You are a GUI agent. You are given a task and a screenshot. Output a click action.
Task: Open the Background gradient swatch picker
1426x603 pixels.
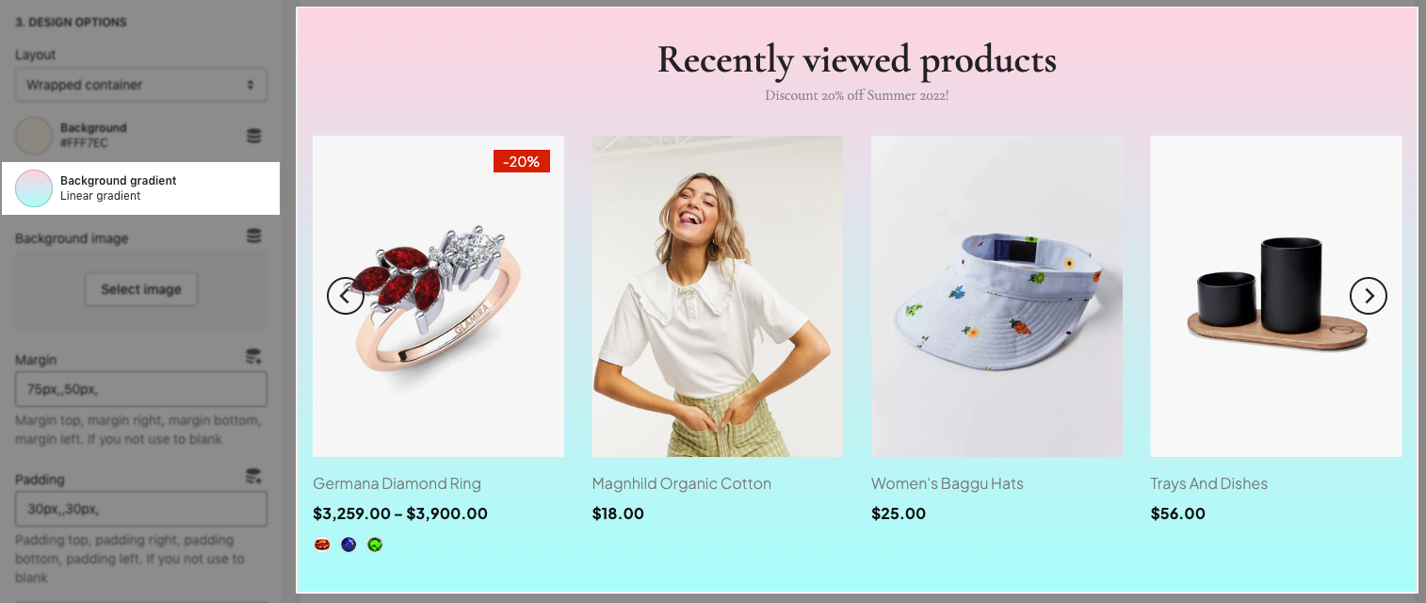34,188
